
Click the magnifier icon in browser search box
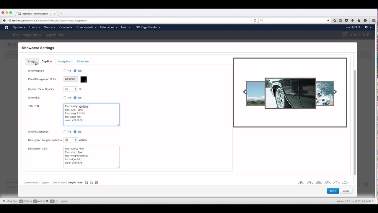[x=262, y=20]
